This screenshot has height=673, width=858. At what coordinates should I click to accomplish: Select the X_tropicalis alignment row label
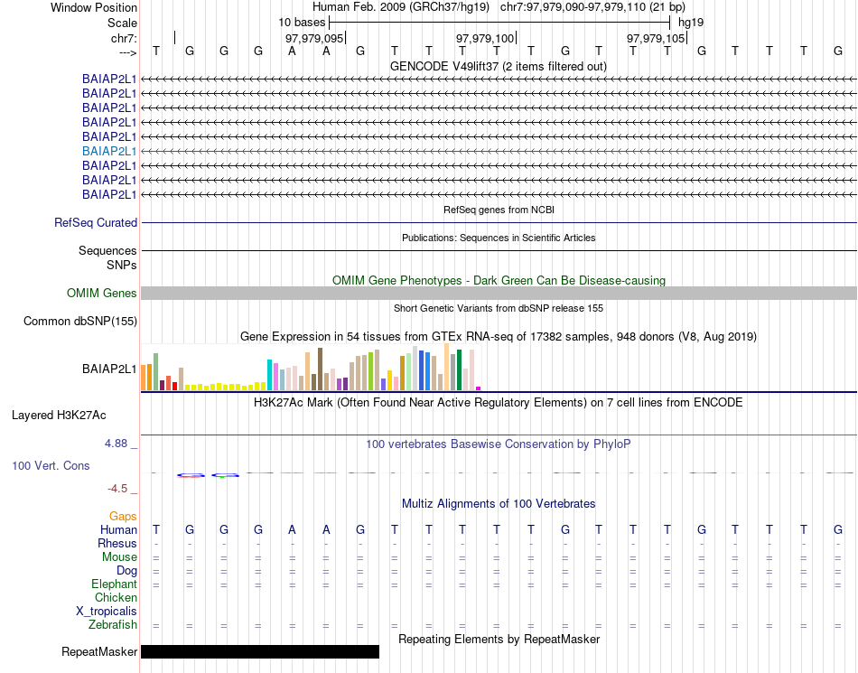[x=107, y=612]
